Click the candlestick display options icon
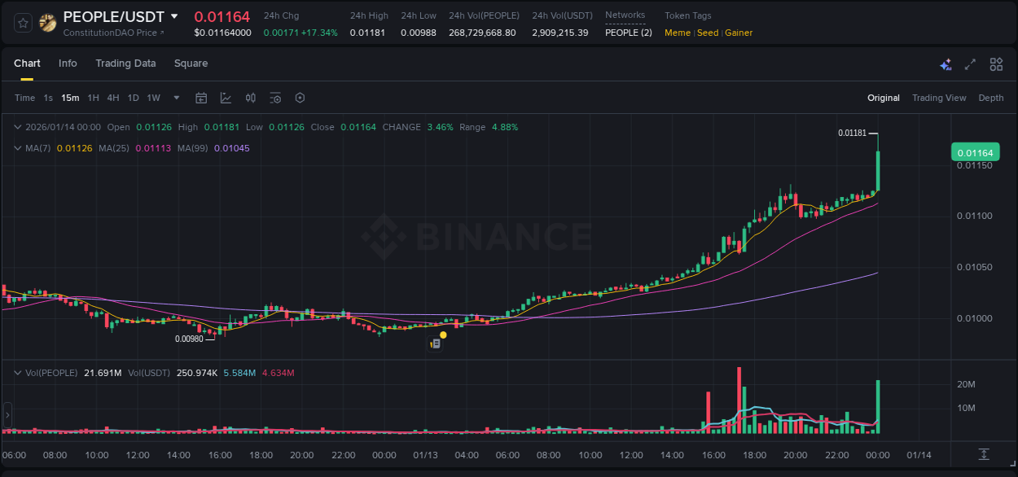Viewport: 1018px width, 477px height. point(250,98)
